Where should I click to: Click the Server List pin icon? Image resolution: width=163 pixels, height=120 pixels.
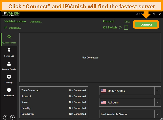pos(9,50)
